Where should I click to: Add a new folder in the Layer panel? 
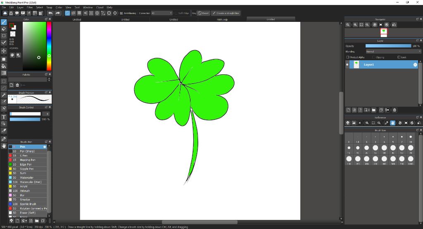click(373, 110)
